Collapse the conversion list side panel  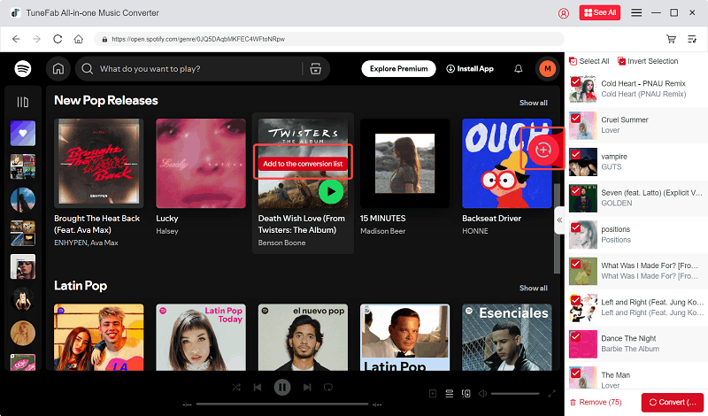pyautogui.click(x=559, y=220)
